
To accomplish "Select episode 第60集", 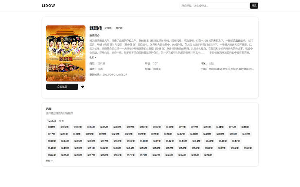I will point(209,148).
